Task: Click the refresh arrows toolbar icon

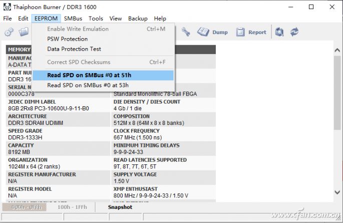Action: (294, 32)
